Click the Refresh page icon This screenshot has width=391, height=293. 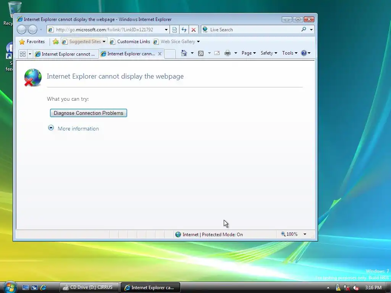[184, 30]
